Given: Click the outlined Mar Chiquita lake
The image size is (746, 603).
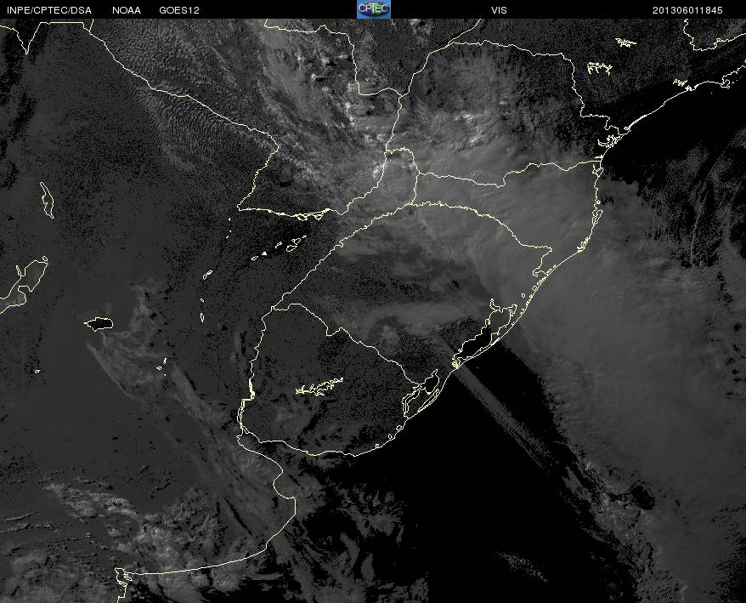Looking at the screenshot, I should coord(99,324).
